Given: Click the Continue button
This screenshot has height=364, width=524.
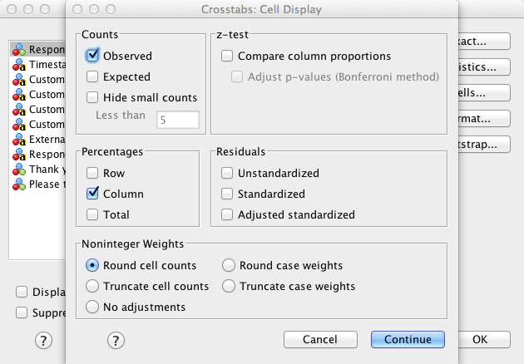Looking at the screenshot, I should (x=408, y=340).
